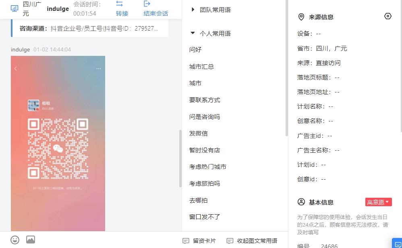The height and width of the screenshot is (248, 402).
Task: Select the 去哪拍 quick phrase
Action: pyautogui.click(x=199, y=201)
